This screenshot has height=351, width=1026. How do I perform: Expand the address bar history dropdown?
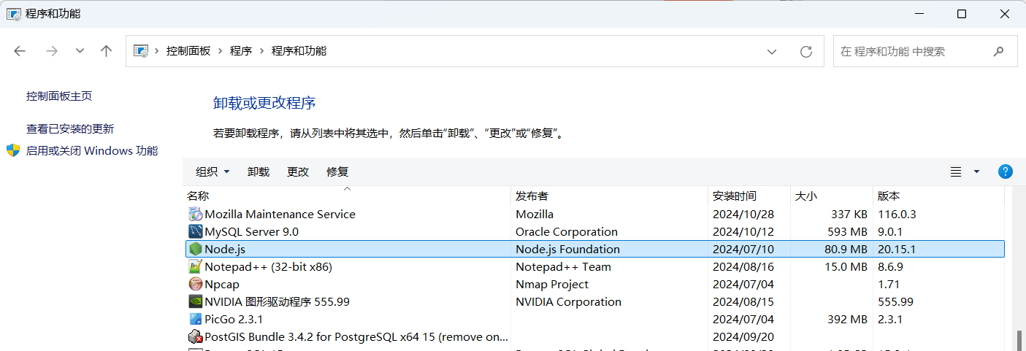pos(772,52)
